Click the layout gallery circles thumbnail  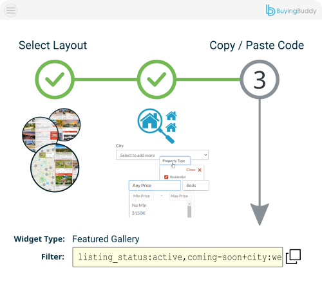click(52, 150)
